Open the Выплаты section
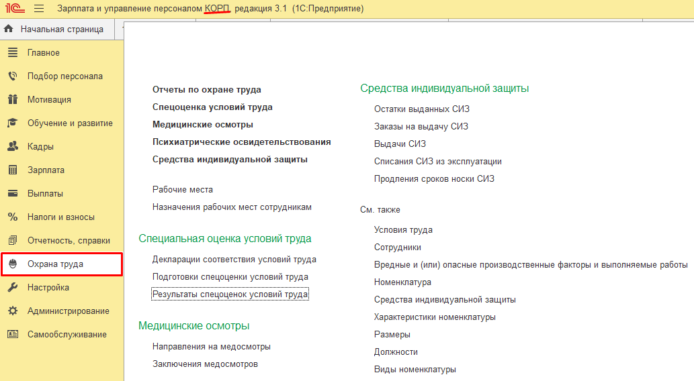 [45, 194]
